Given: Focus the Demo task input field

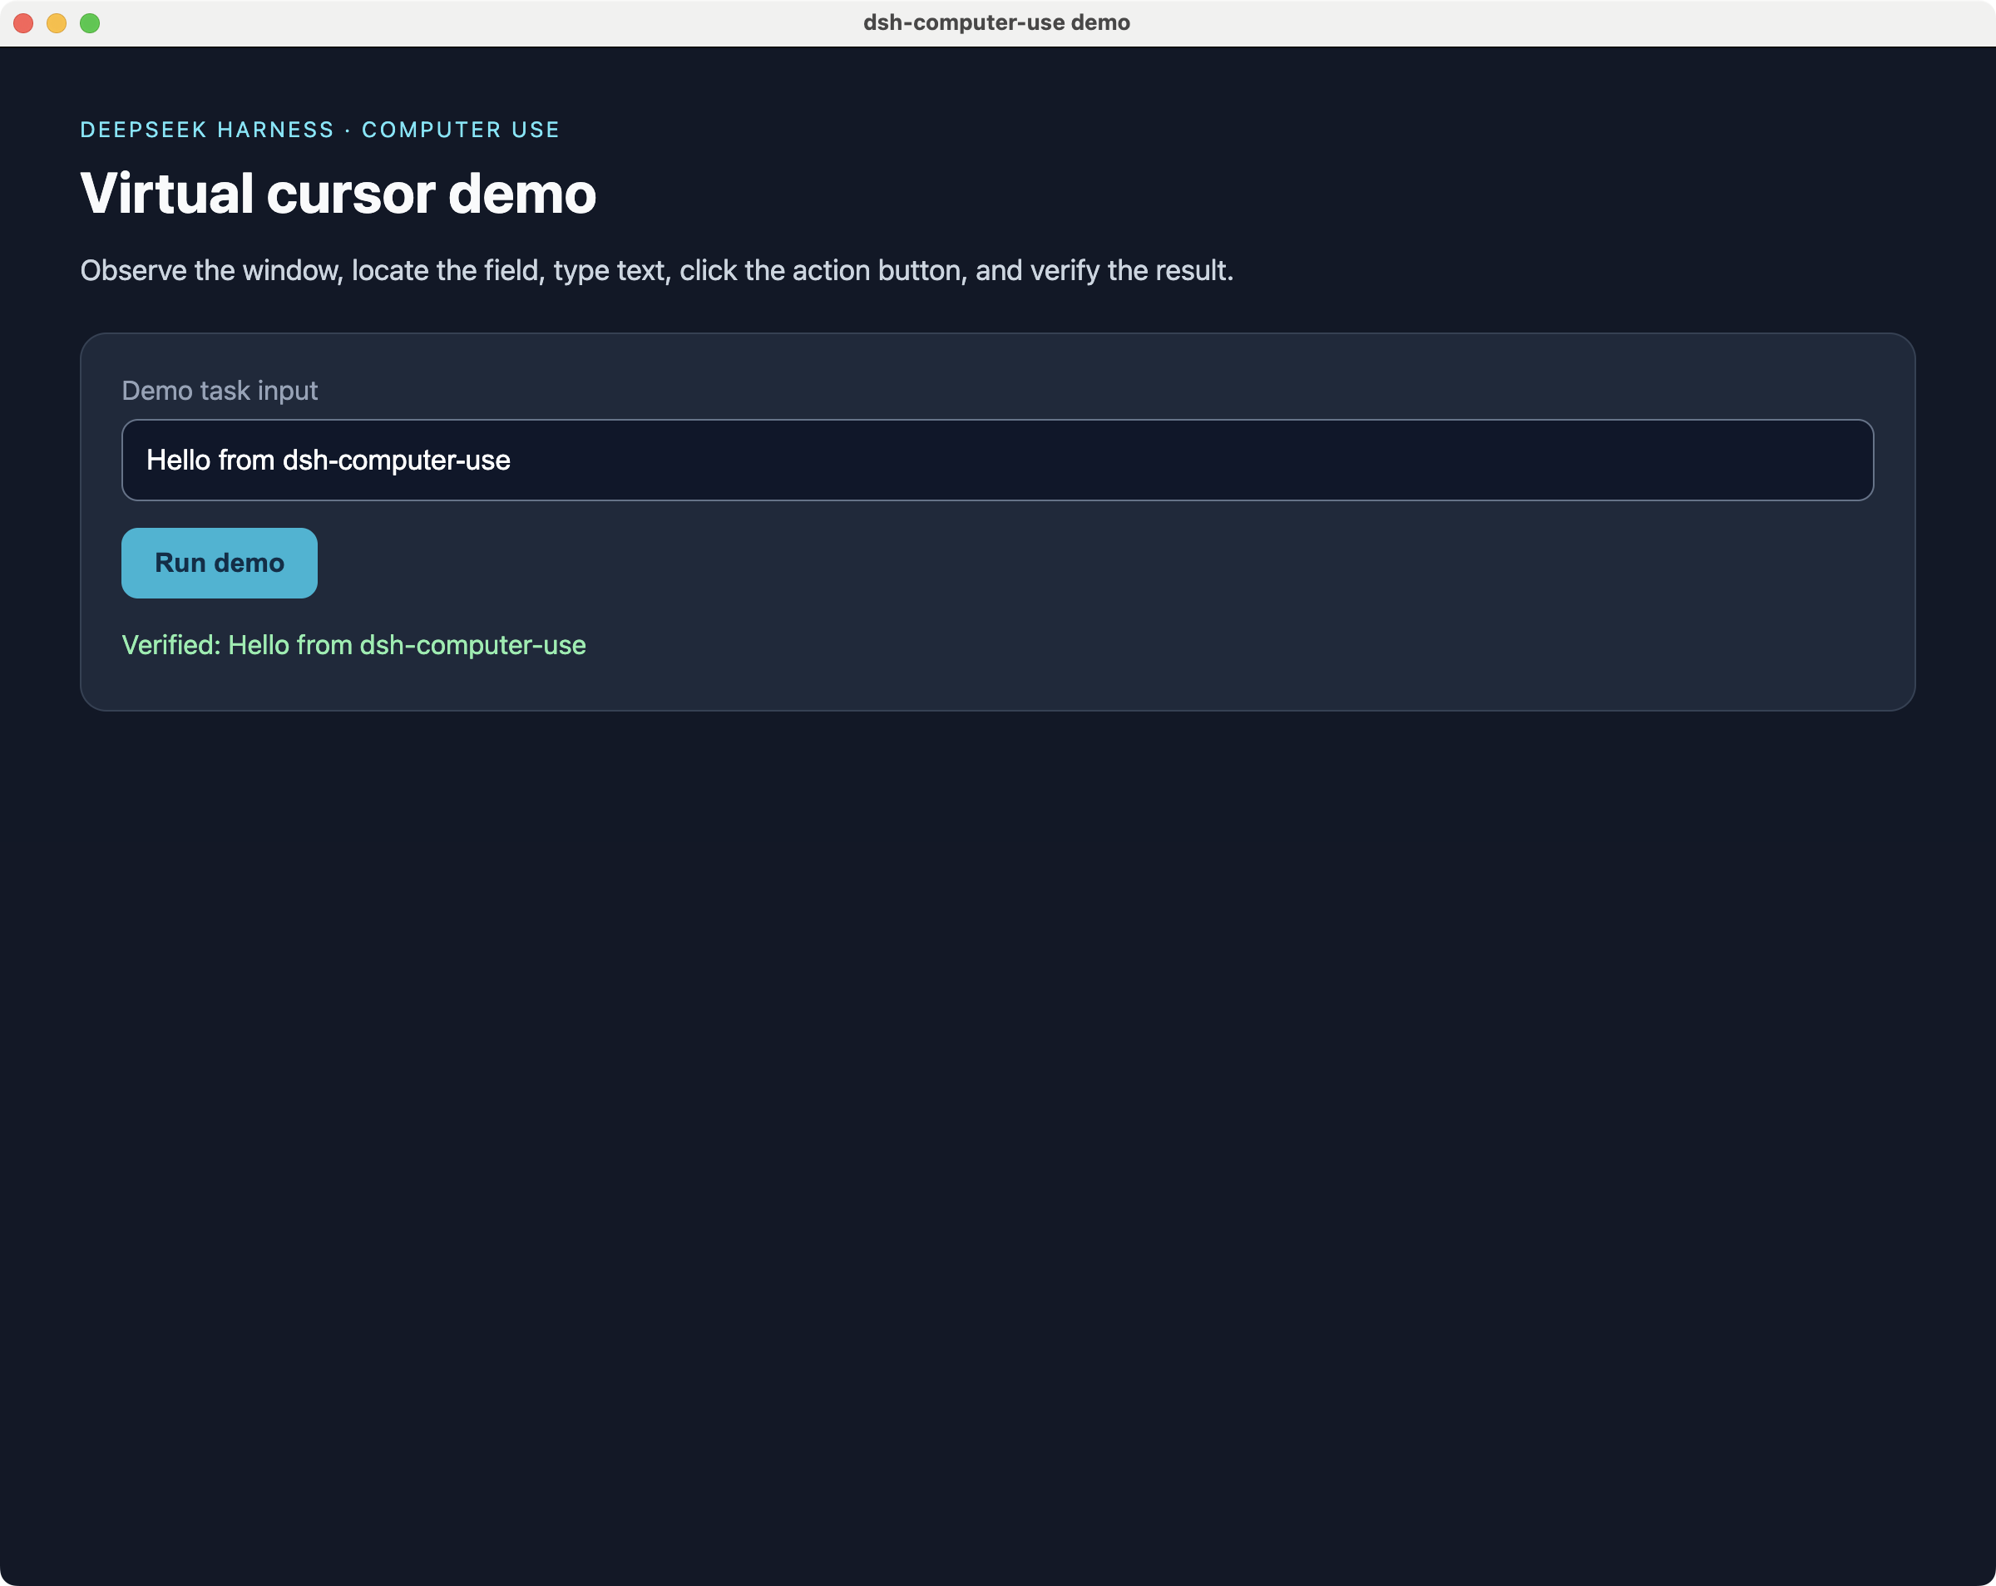Looking at the screenshot, I should (997, 460).
